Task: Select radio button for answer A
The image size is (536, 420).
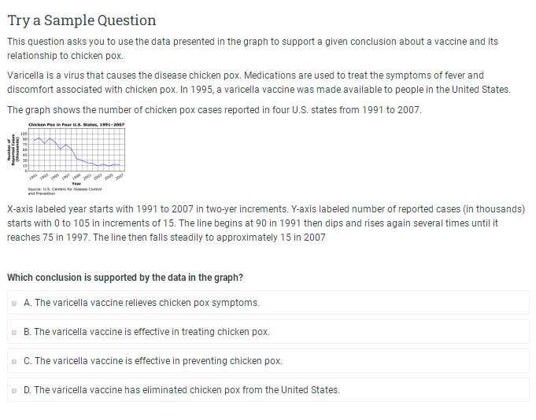Action: click(14, 304)
